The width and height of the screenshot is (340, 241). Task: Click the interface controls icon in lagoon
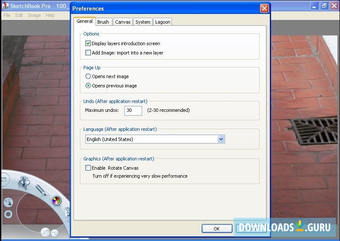pos(5,179)
